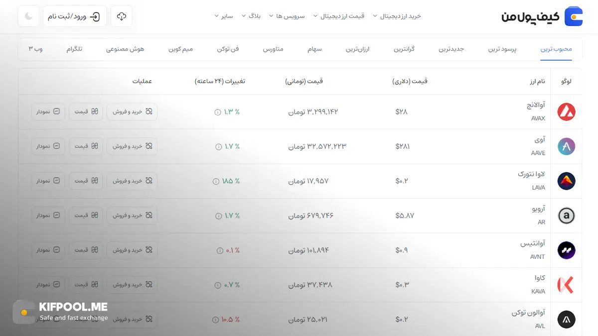Click the cloud download icon button
Screen dimensions: 598x336
122,16
